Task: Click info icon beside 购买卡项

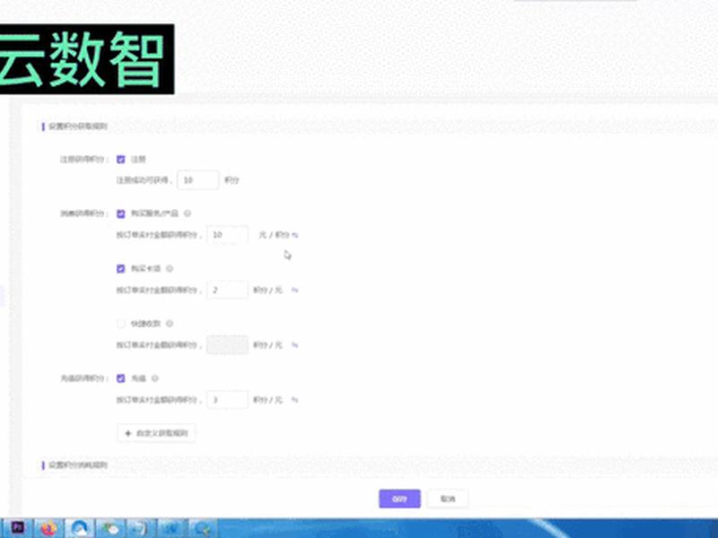Action: [x=170, y=268]
